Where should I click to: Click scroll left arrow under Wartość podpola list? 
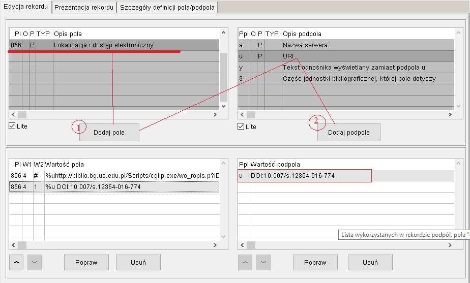(x=242, y=245)
